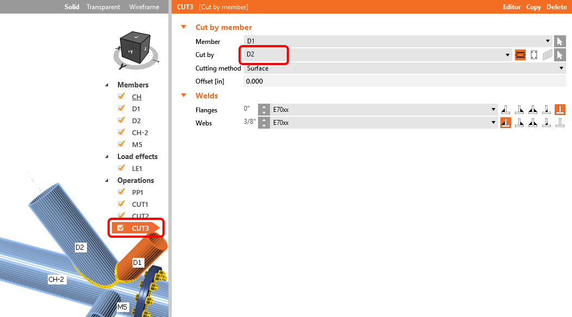
Task: Open the Member dropdown showing D1
Action: click(398, 41)
